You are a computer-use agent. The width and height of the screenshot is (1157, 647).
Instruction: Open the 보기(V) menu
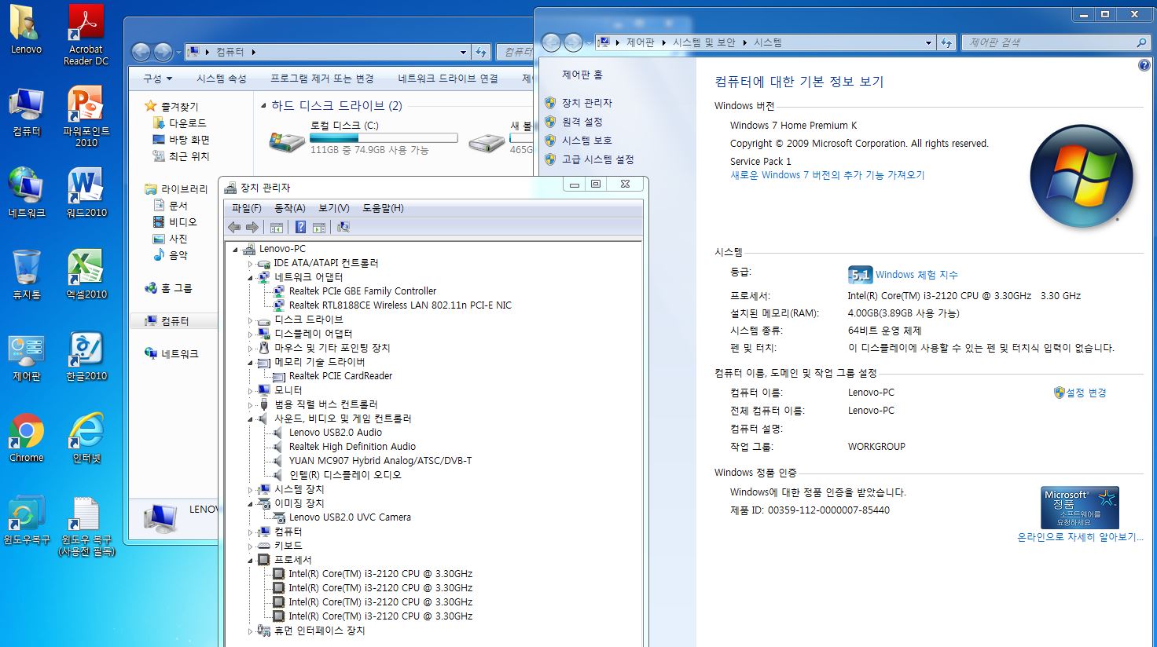(333, 208)
